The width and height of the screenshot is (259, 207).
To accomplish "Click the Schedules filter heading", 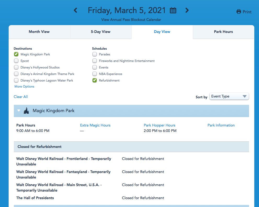I will pos(99,49).
